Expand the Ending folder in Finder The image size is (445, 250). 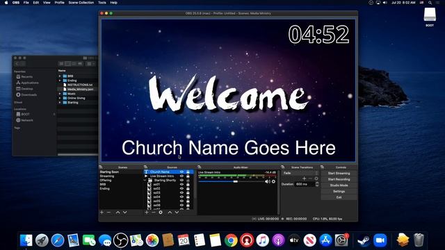tap(60, 81)
